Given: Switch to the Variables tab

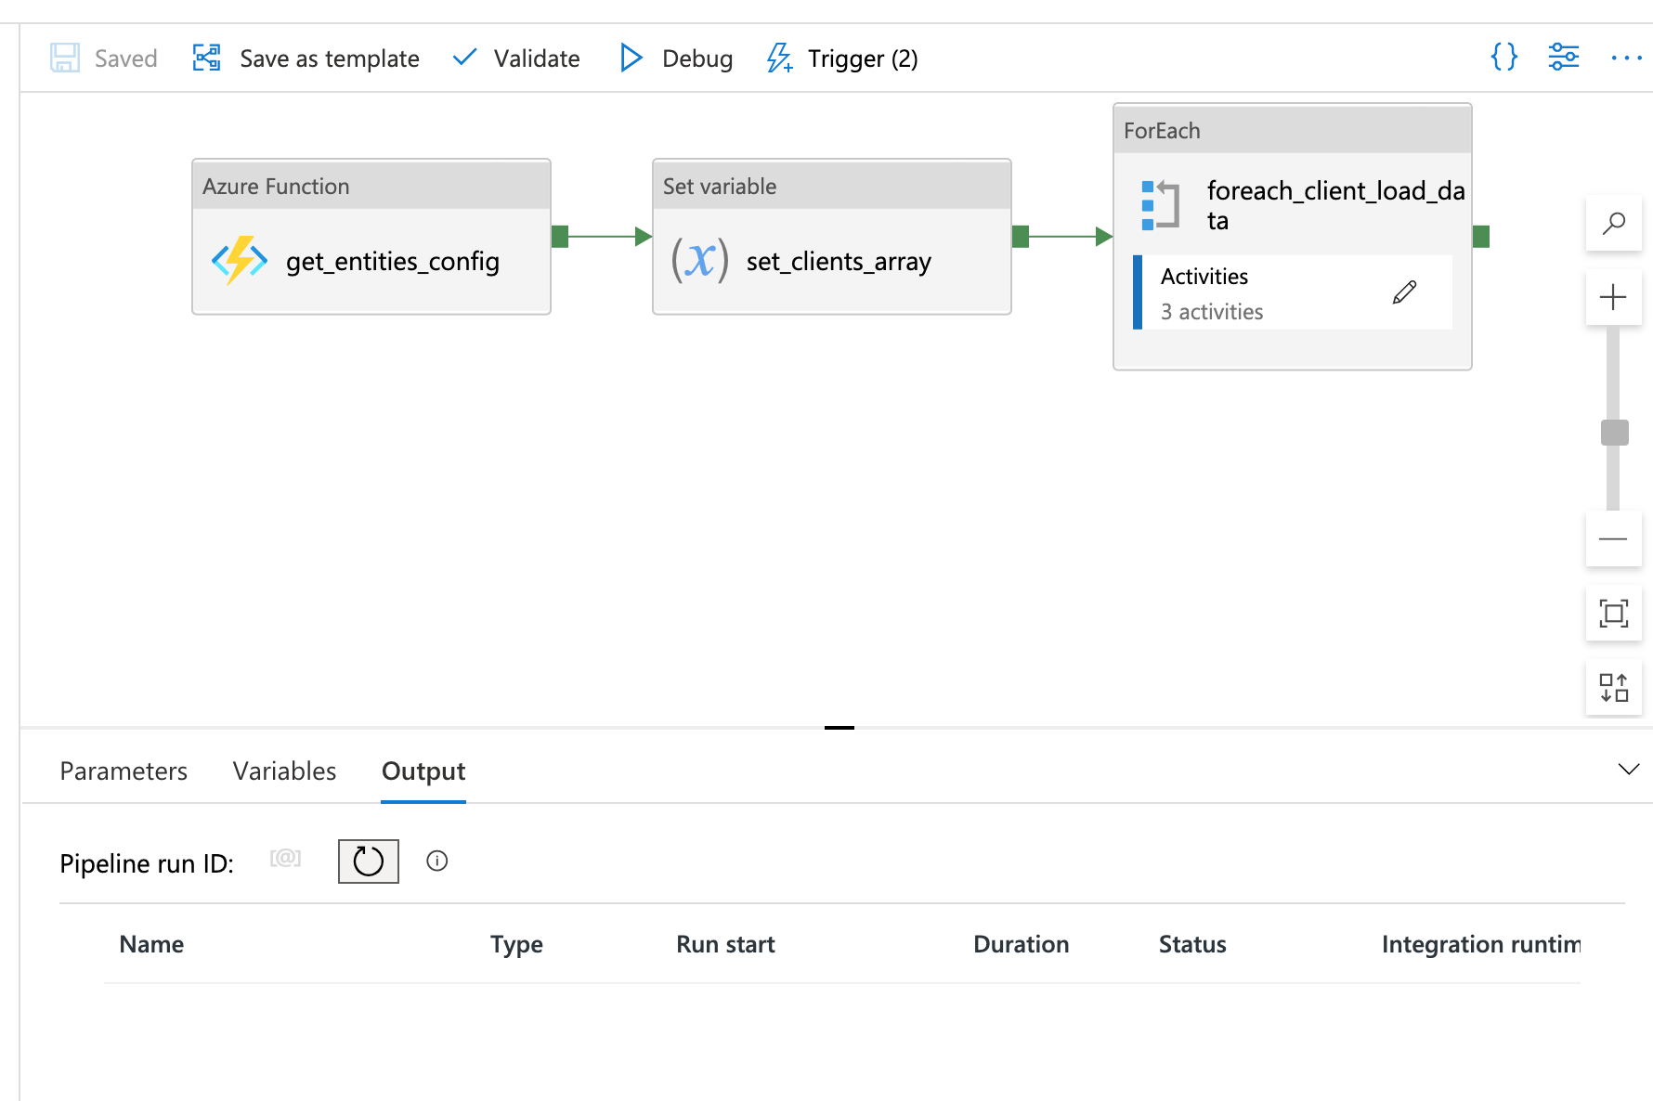Looking at the screenshot, I should pyautogui.click(x=284, y=771).
